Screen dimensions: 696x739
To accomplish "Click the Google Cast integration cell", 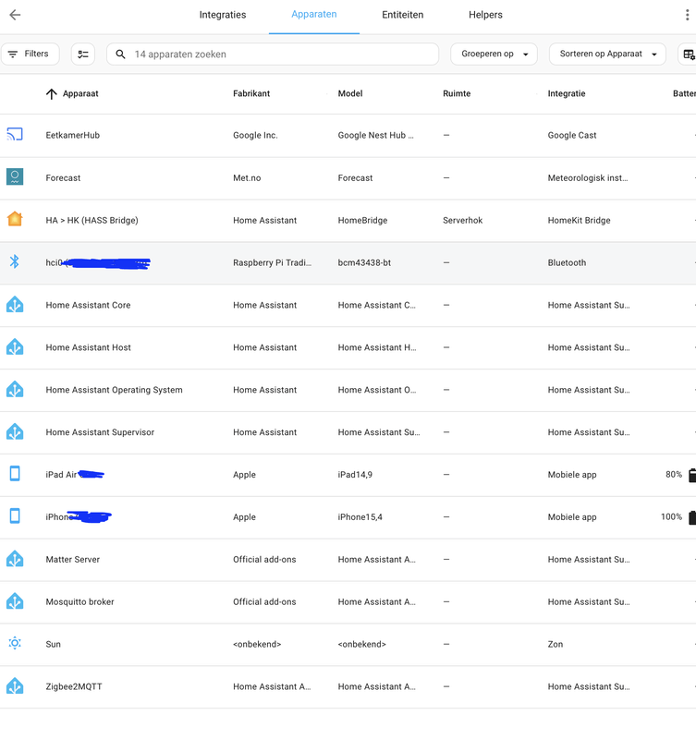I will point(572,135).
